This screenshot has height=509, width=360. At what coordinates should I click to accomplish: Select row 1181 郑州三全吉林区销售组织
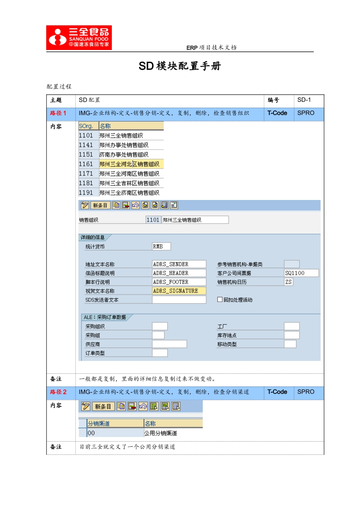(121, 183)
